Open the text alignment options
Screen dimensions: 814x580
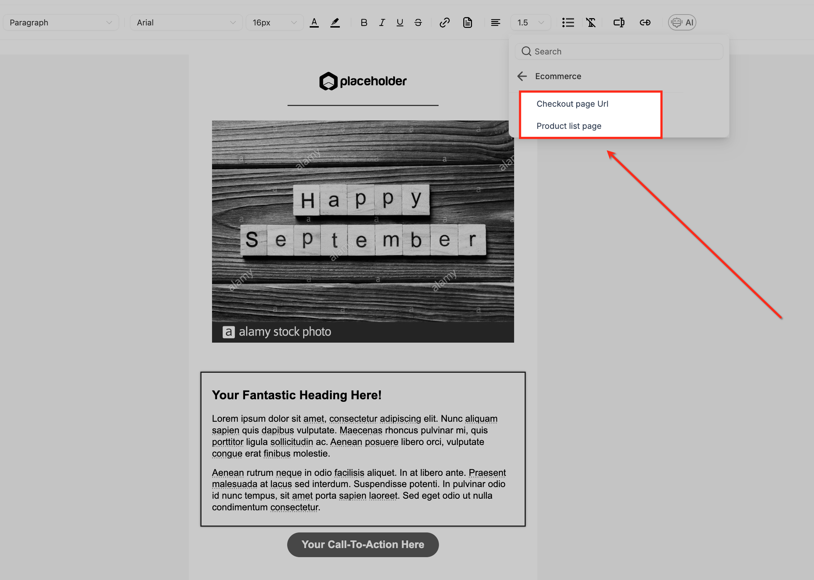click(495, 23)
